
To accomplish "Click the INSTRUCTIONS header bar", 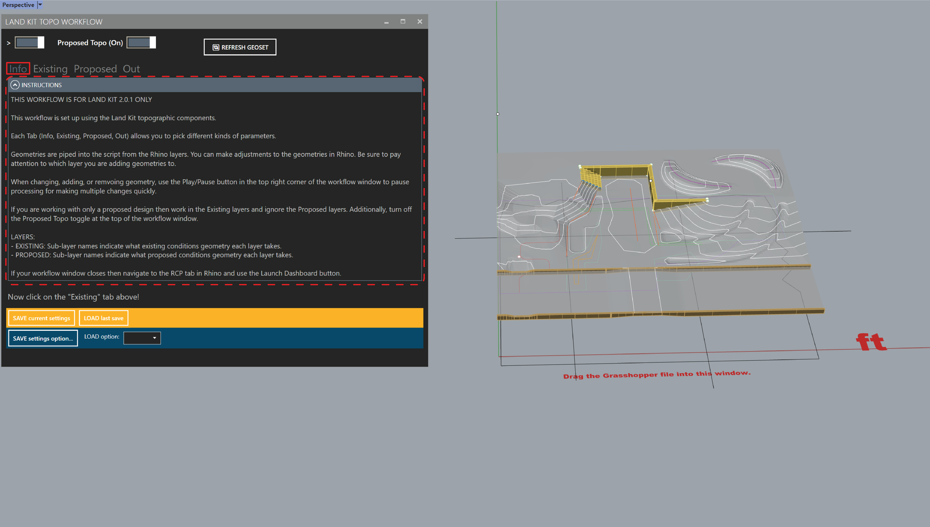I will (216, 85).
